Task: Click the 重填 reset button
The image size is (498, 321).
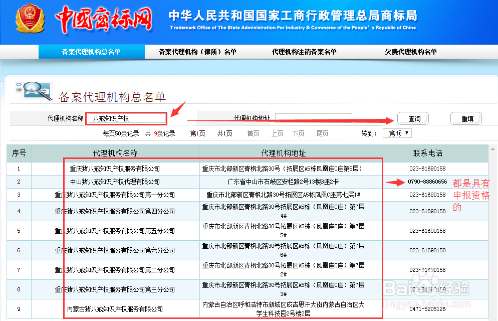Action: click(x=466, y=118)
